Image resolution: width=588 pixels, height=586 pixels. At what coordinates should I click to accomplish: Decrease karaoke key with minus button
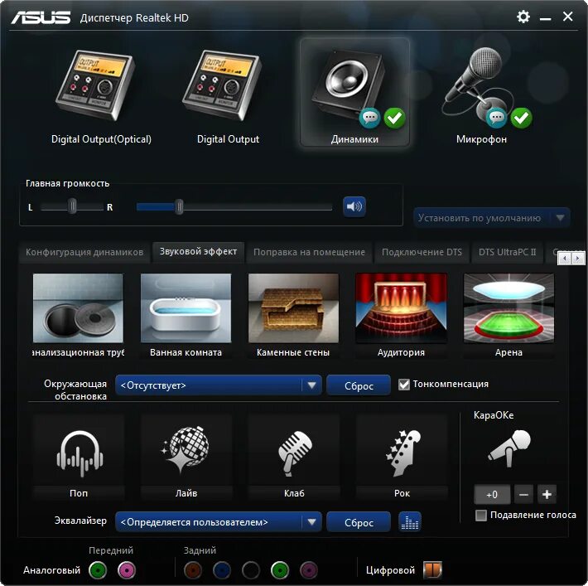(523, 494)
